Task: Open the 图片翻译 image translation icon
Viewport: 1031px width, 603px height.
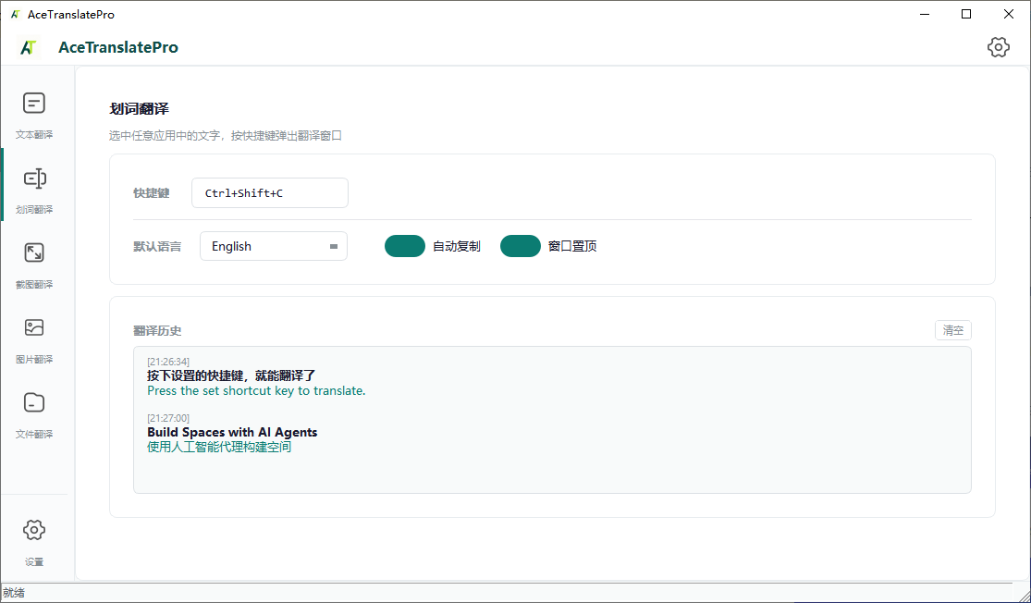Action: click(x=34, y=327)
